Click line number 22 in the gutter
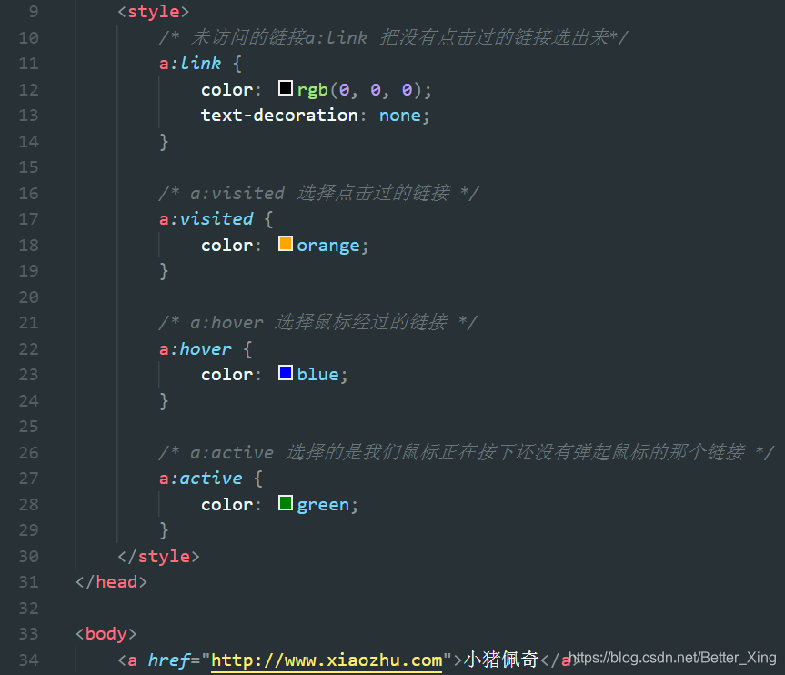Viewport: 785px width, 675px height. 28,349
